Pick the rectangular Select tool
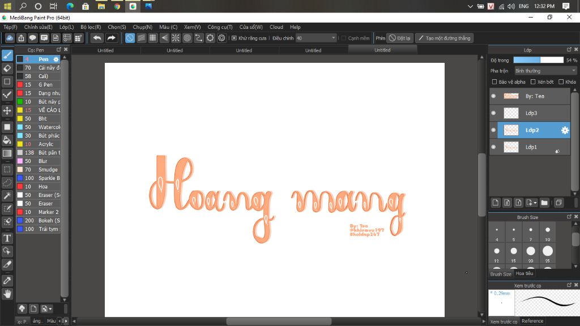This screenshot has height=326, width=580. [7, 170]
